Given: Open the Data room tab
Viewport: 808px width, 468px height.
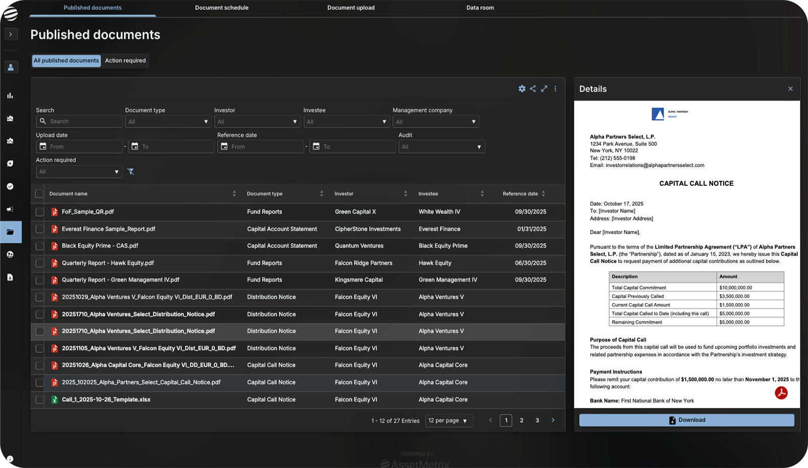Looking at the screenshot, I should [480, 8].
